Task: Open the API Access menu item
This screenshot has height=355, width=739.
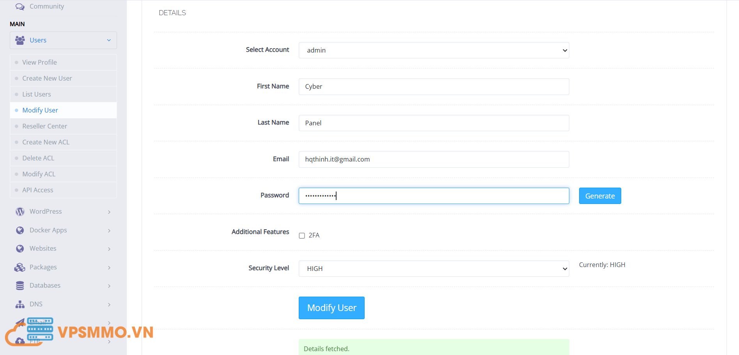Action: (x=38, y=190)
